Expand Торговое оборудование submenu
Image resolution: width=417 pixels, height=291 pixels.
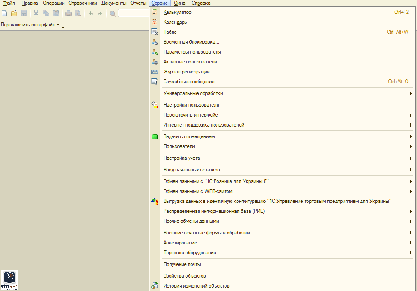[189, 253]
